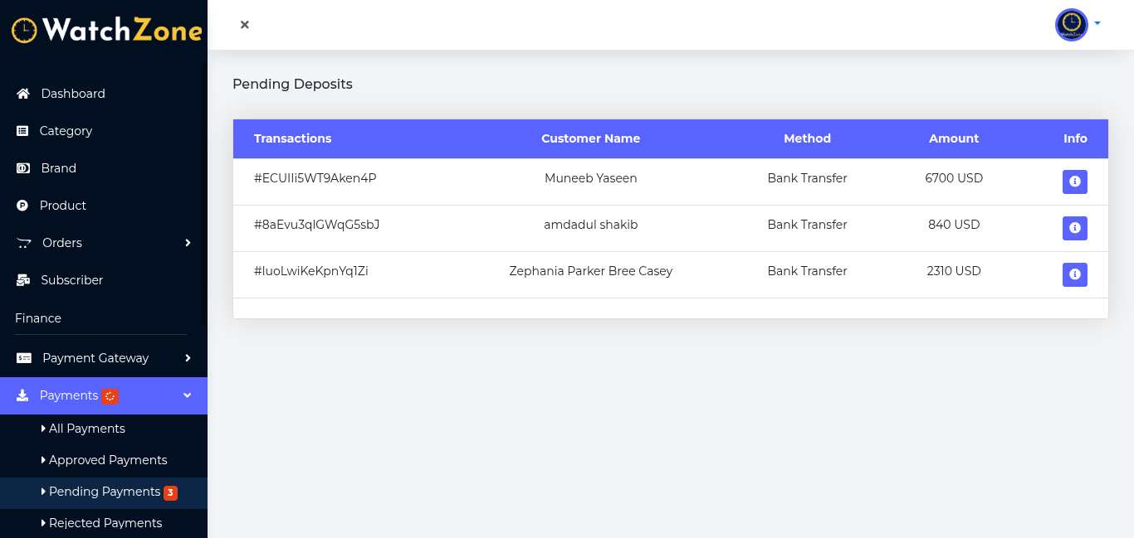
Task: Click the Amount column header
Action: click(x=954, y=138)
